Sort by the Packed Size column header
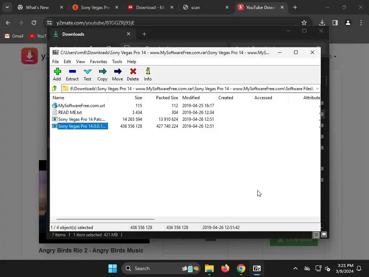Image resolution: width=369 pixels, height=277 pixels. point(162,97)
